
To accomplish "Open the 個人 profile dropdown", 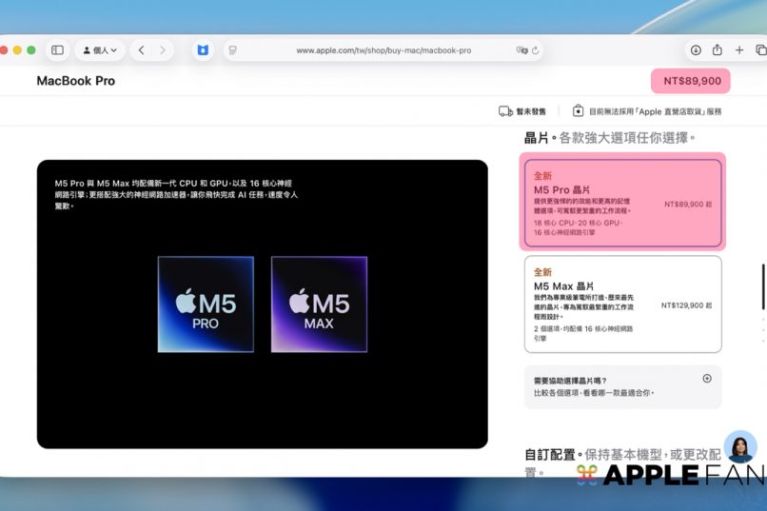I will pyautogui.click(x=100, y=50).
